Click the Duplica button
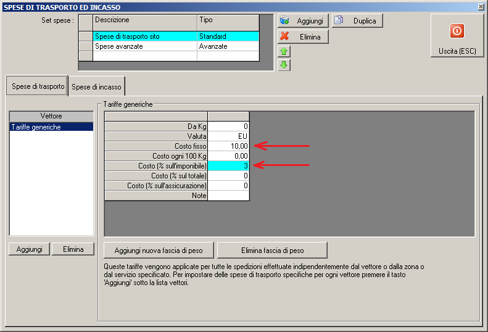Image resolution: width=488 pixels, height=332 pixels. point(357,21)
